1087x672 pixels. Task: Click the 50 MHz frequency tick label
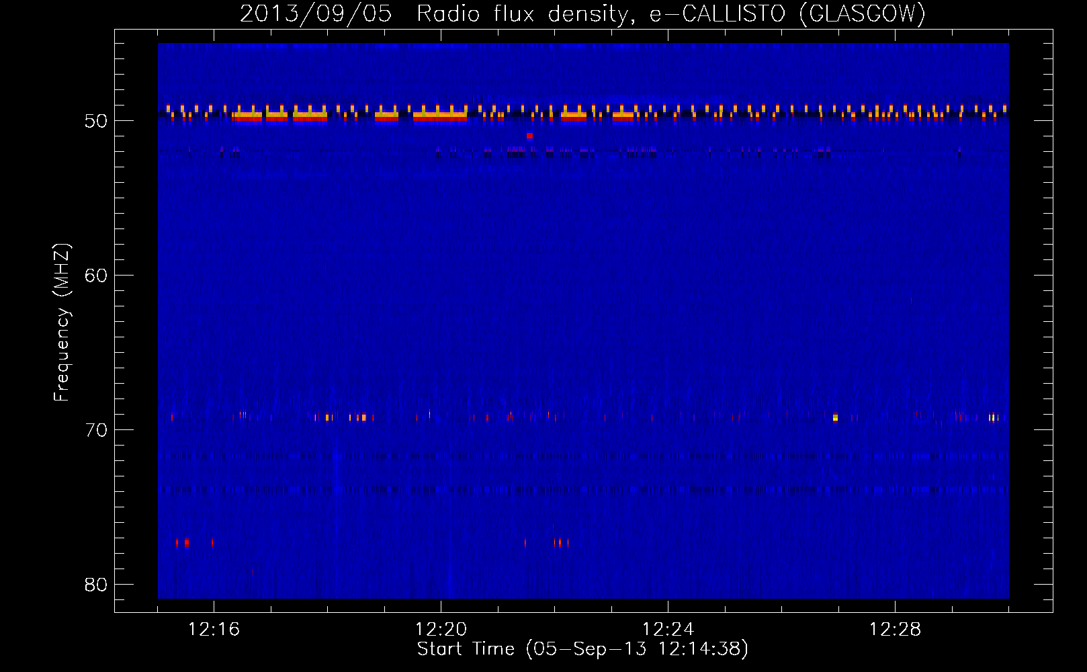coord(96,121)
